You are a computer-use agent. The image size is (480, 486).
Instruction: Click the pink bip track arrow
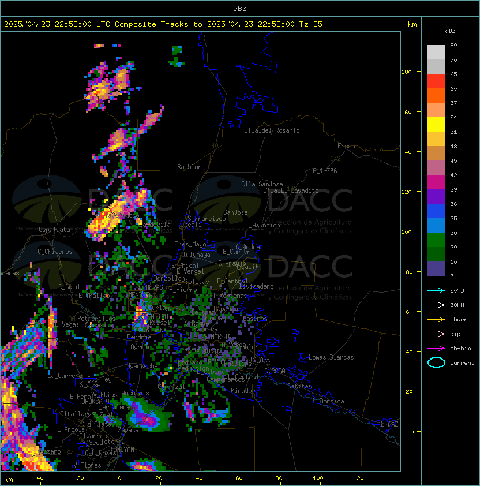click(436, 334)
